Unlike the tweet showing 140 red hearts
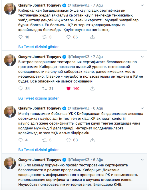 tap(69, 88)
